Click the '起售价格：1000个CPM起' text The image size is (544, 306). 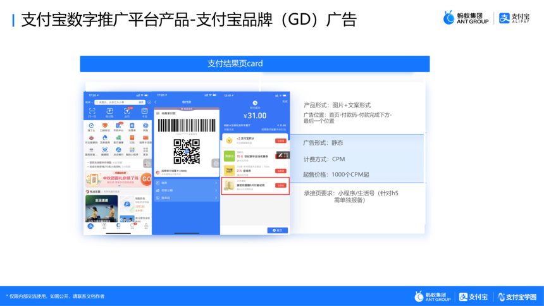[336, 174]
